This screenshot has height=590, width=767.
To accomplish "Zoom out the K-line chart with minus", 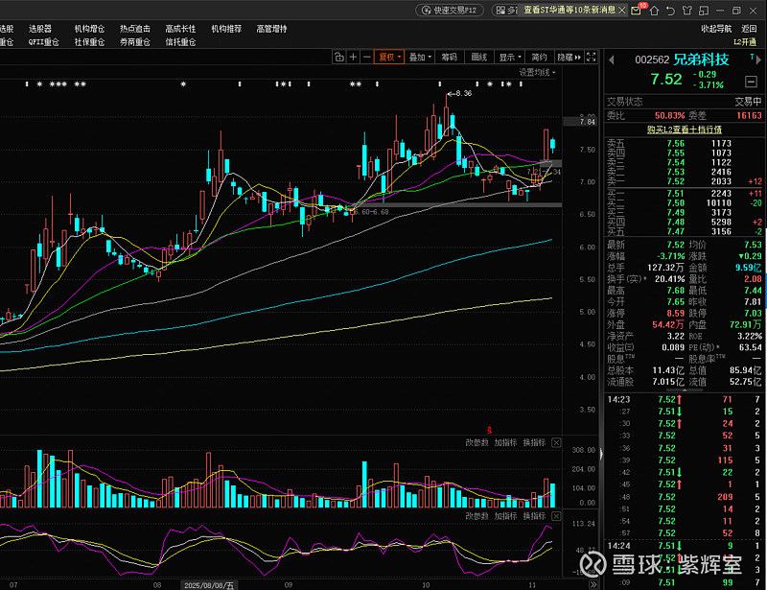I will (x=367, y=58).
